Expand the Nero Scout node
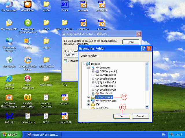Viewport: 185px width, 138px height. pos(93,93)
